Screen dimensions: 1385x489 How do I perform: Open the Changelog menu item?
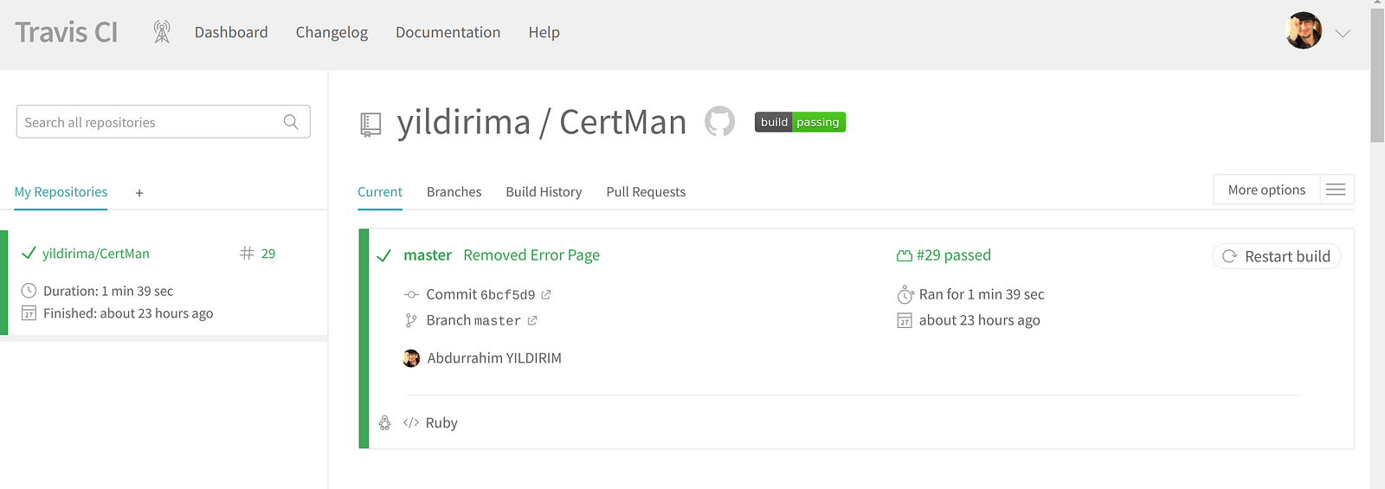click(332, 32)
